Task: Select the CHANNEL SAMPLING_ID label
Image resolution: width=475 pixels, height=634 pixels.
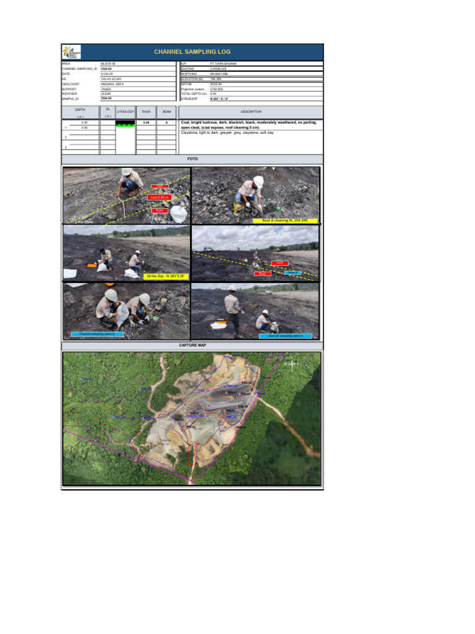Action: tap(79, 69)
